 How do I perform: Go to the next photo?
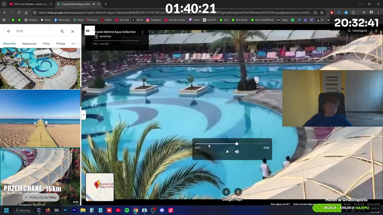point(238,192)
